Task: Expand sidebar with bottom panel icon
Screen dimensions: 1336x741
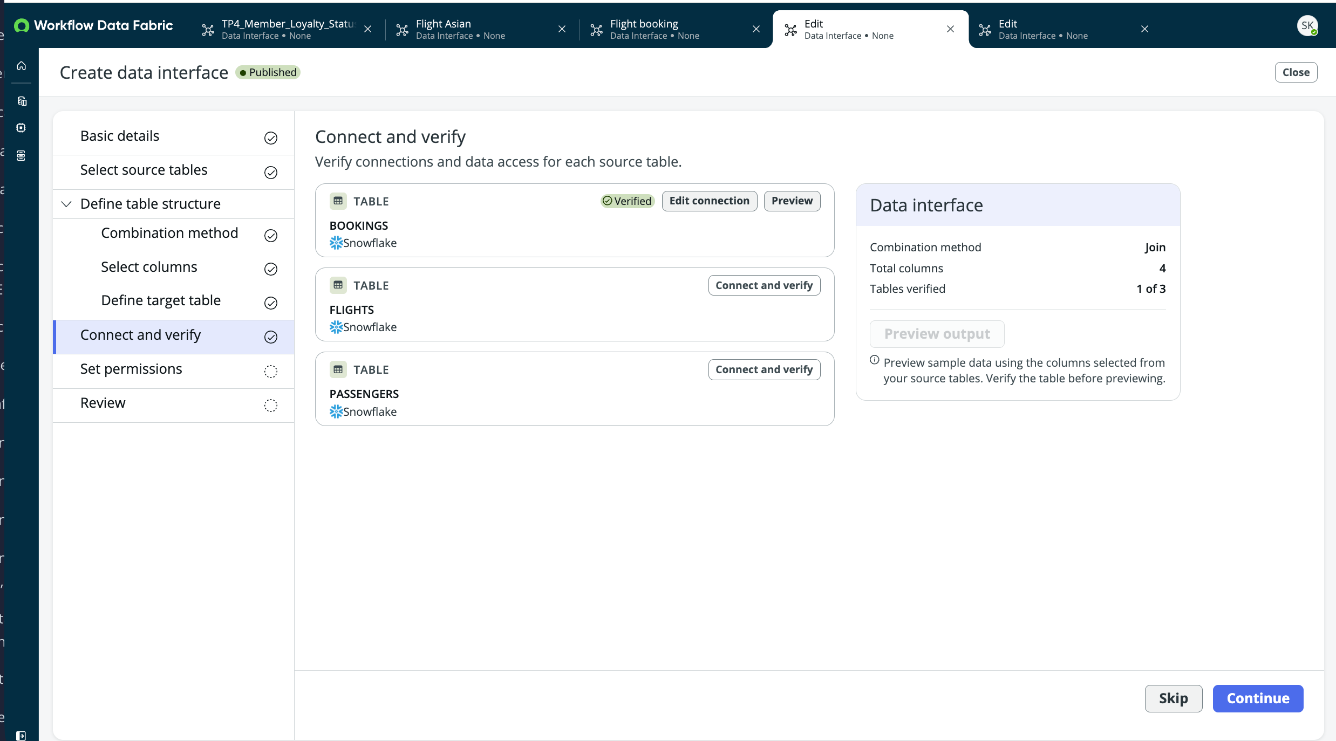Action: 21,735
